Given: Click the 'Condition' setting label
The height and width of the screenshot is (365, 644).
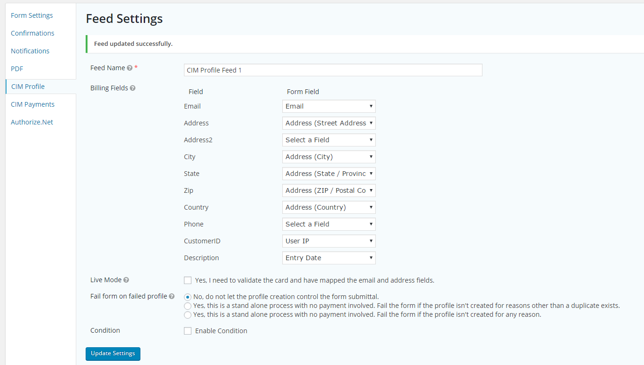Looking at the screenshot, I should pyautogui.click(x=105, y=330).
